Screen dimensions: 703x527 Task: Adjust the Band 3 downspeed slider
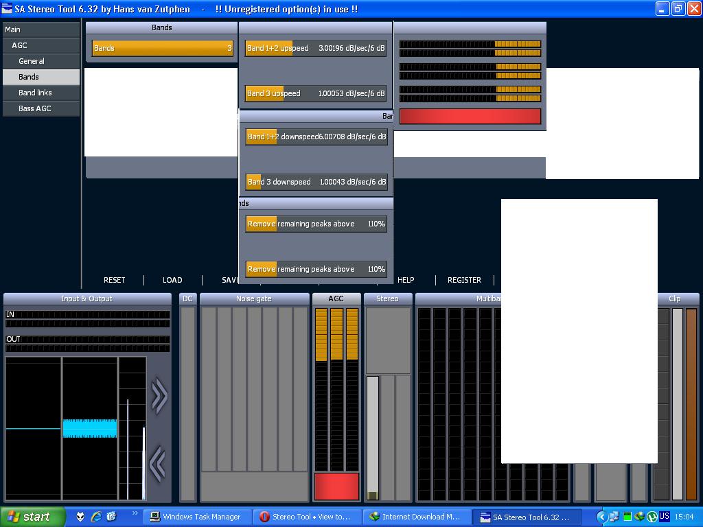point(316,182)
